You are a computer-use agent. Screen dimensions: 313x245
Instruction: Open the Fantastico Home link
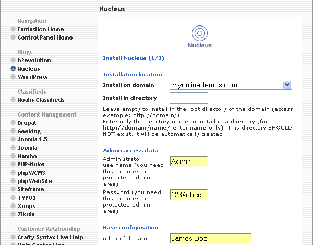point(41,29)
